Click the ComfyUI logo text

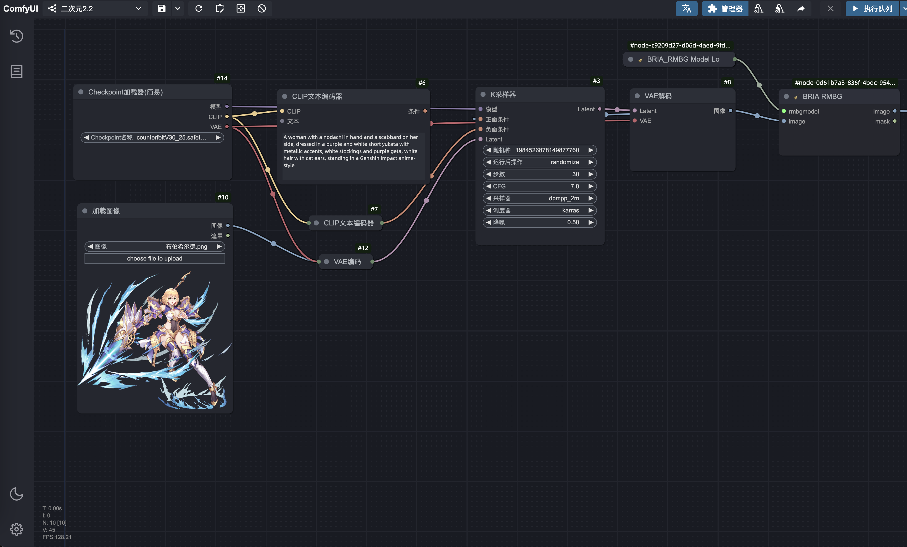coord(21,9)
